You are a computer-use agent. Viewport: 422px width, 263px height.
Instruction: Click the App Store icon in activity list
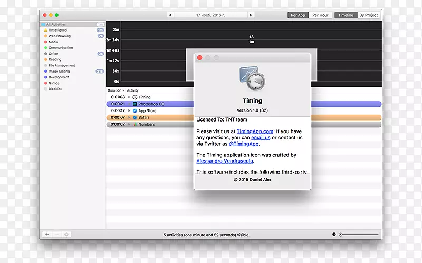135,111
